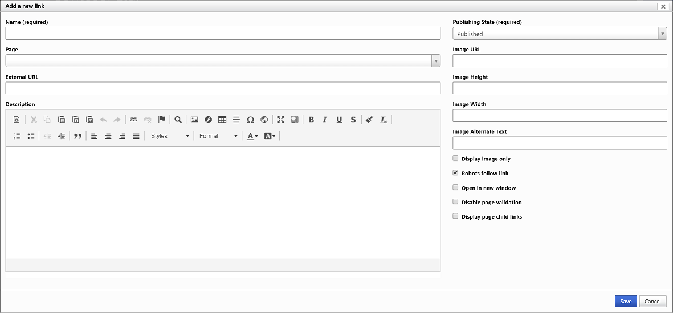673x313 pixels.
Task: Click the Image Width field
Action: click(x=560, y=116)
